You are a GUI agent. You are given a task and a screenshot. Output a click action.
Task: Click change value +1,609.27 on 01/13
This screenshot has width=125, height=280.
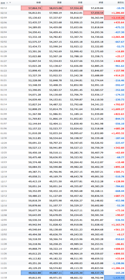117,109
